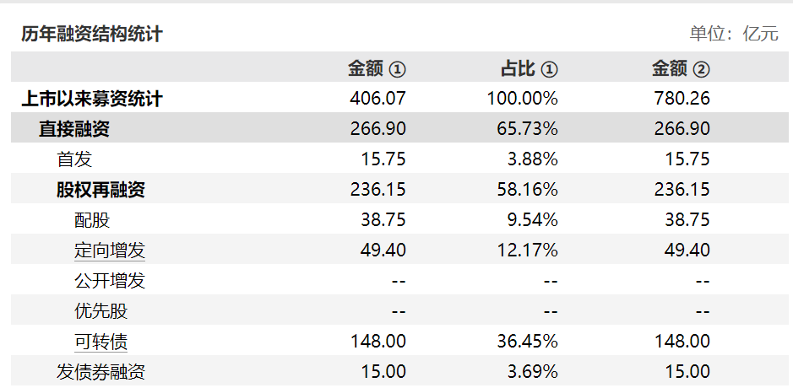Click the 406.07 total amount cell

point(377,98)
